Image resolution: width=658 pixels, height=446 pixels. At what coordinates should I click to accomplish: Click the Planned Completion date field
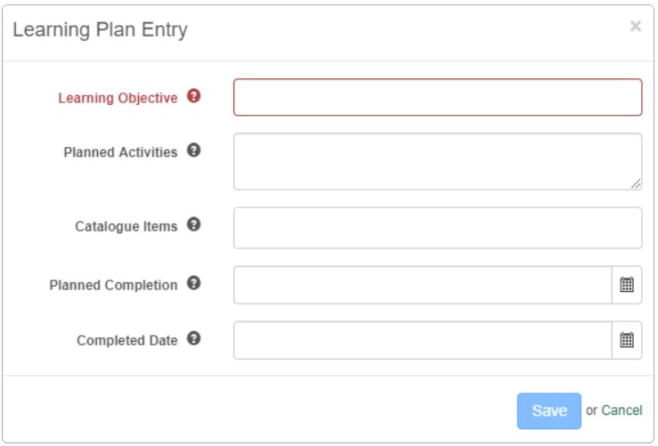pyautogui.click(x=422, y=285)
